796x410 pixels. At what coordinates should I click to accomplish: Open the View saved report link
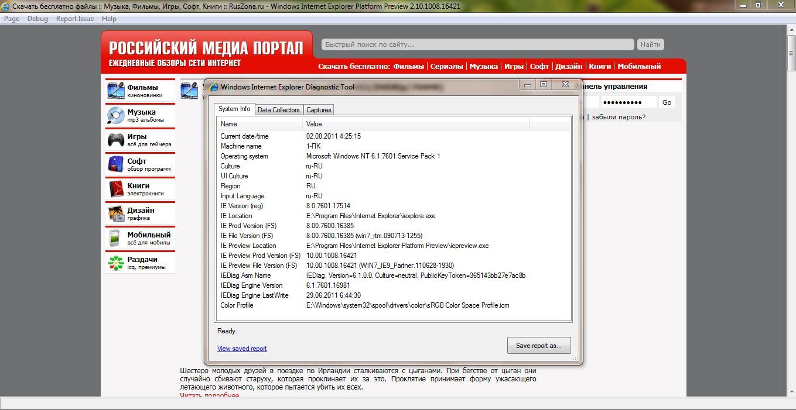tap(242, 349)
